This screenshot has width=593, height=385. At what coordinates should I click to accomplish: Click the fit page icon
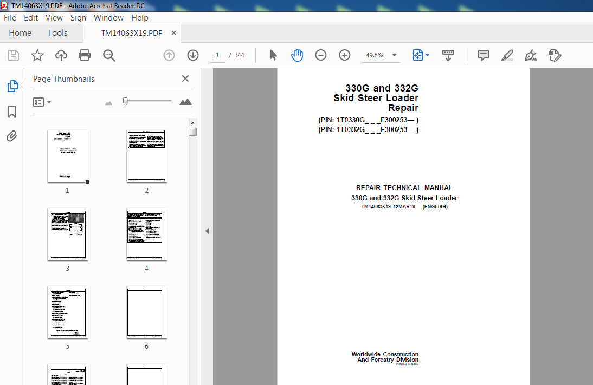417,55
